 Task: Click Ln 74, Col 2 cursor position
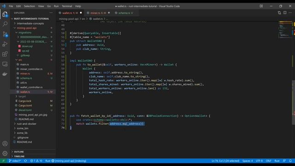pos(225,161)
